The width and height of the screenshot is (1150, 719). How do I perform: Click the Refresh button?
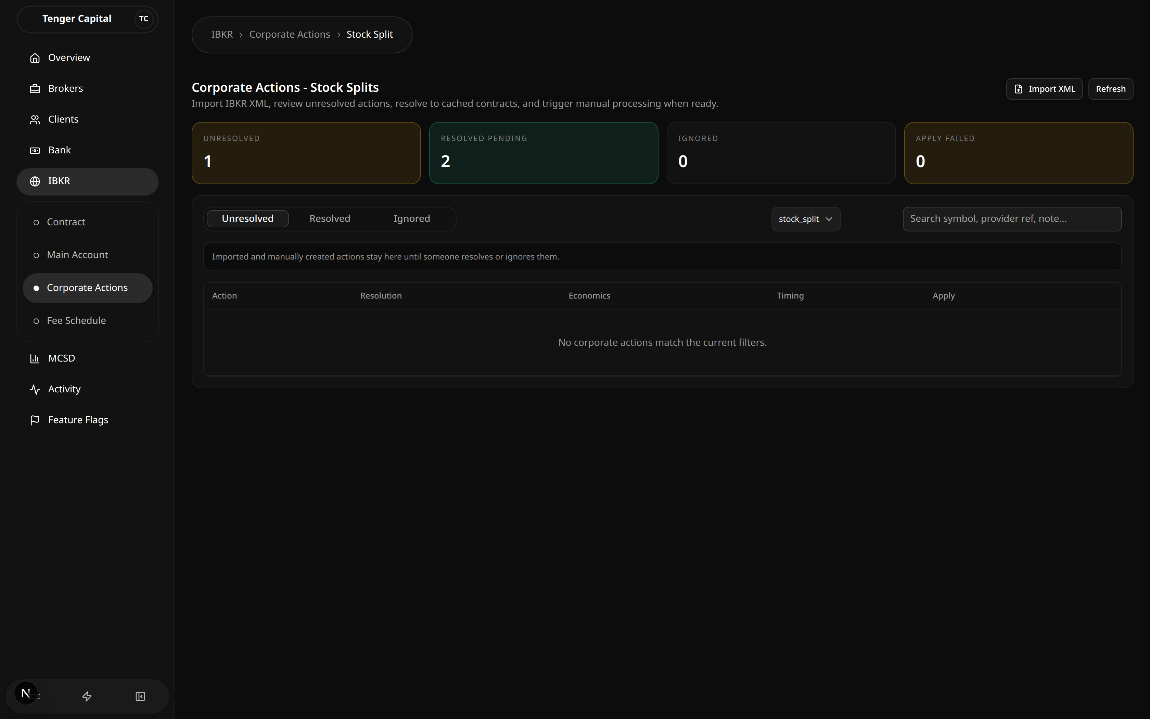point(1111,89)
